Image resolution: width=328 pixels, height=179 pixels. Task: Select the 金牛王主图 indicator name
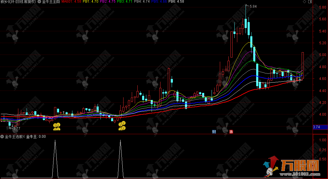point(51,2)
